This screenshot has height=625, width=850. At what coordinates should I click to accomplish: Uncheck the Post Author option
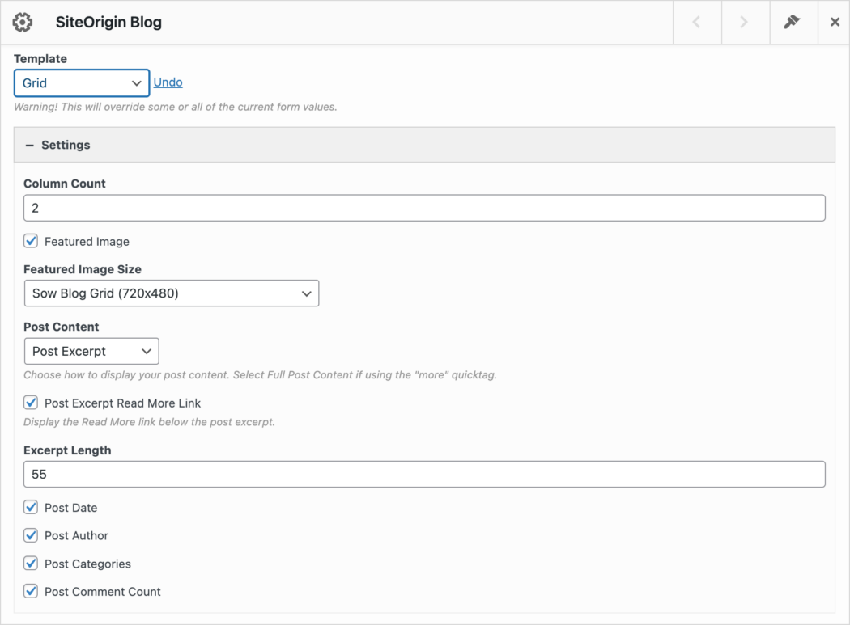(30, 535)
